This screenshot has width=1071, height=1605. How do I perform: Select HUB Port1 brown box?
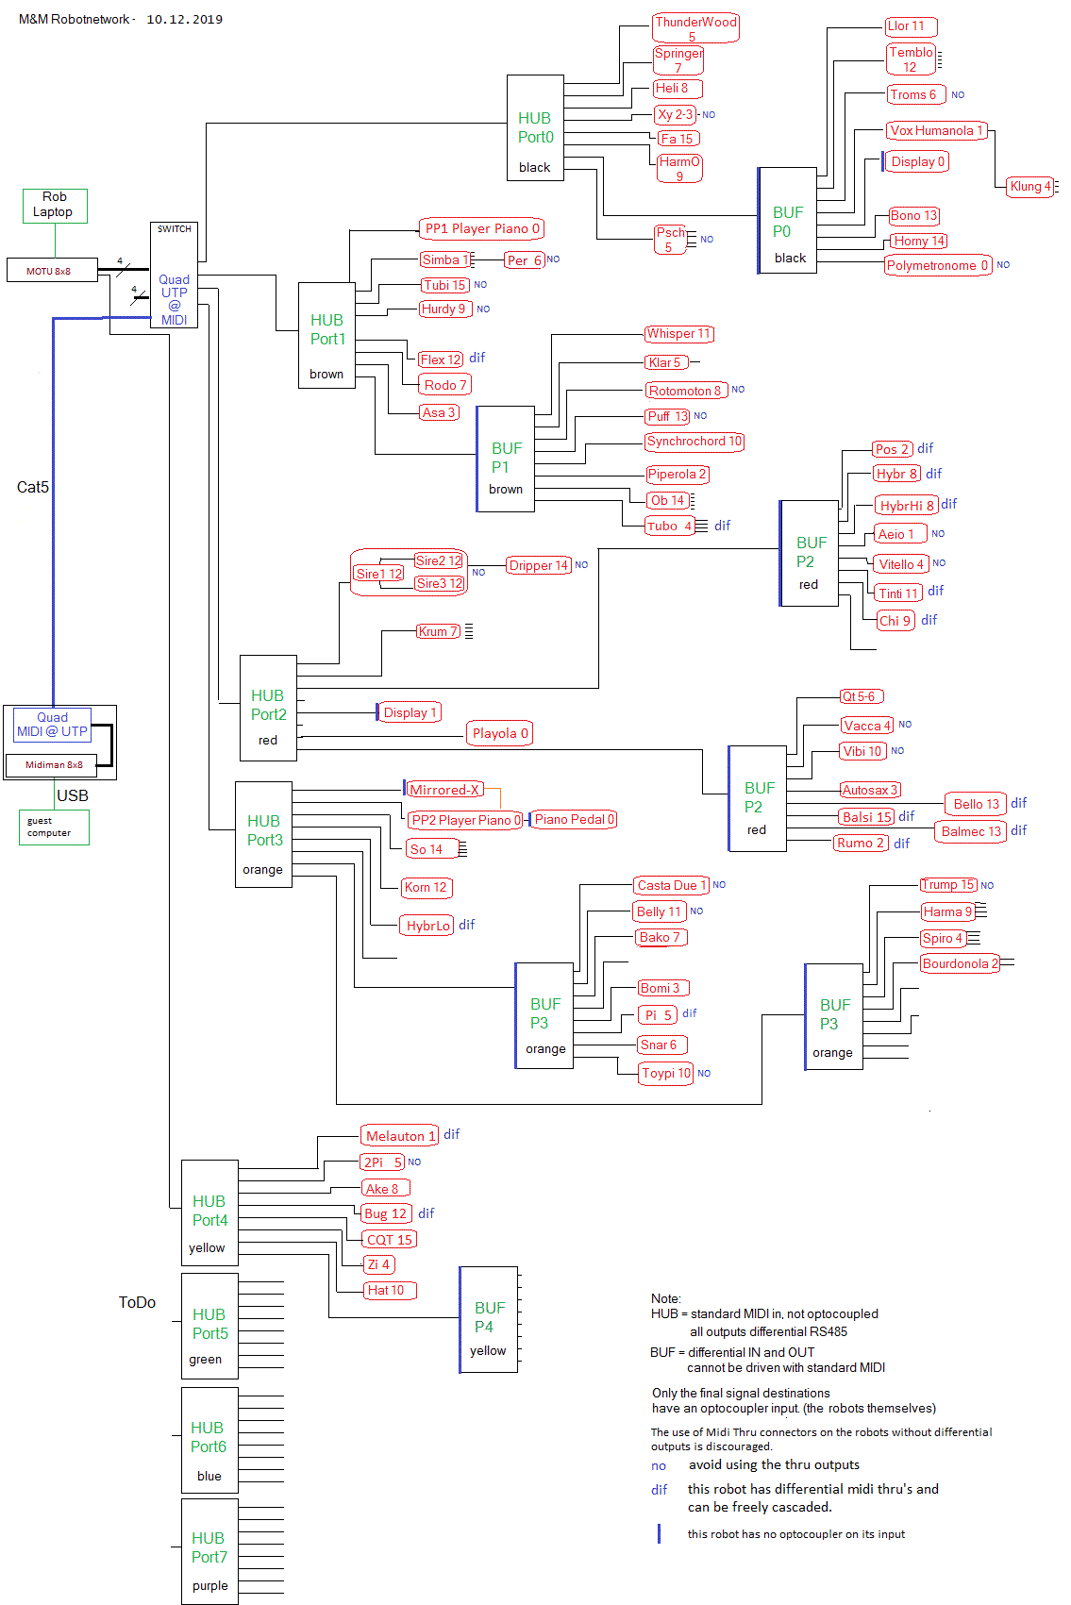pos(326,335)
